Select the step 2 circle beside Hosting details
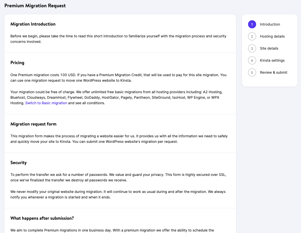Screen dimensions: 301x233 252,36
